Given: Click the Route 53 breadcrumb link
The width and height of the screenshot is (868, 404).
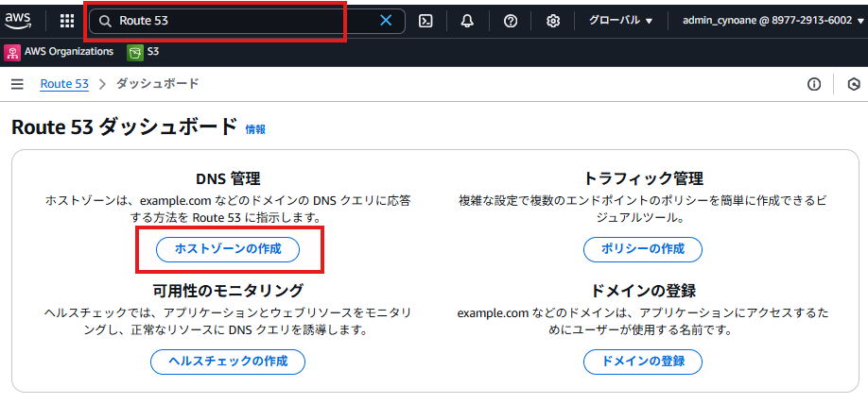Looking at the screenshot, I should pos(64,84).
